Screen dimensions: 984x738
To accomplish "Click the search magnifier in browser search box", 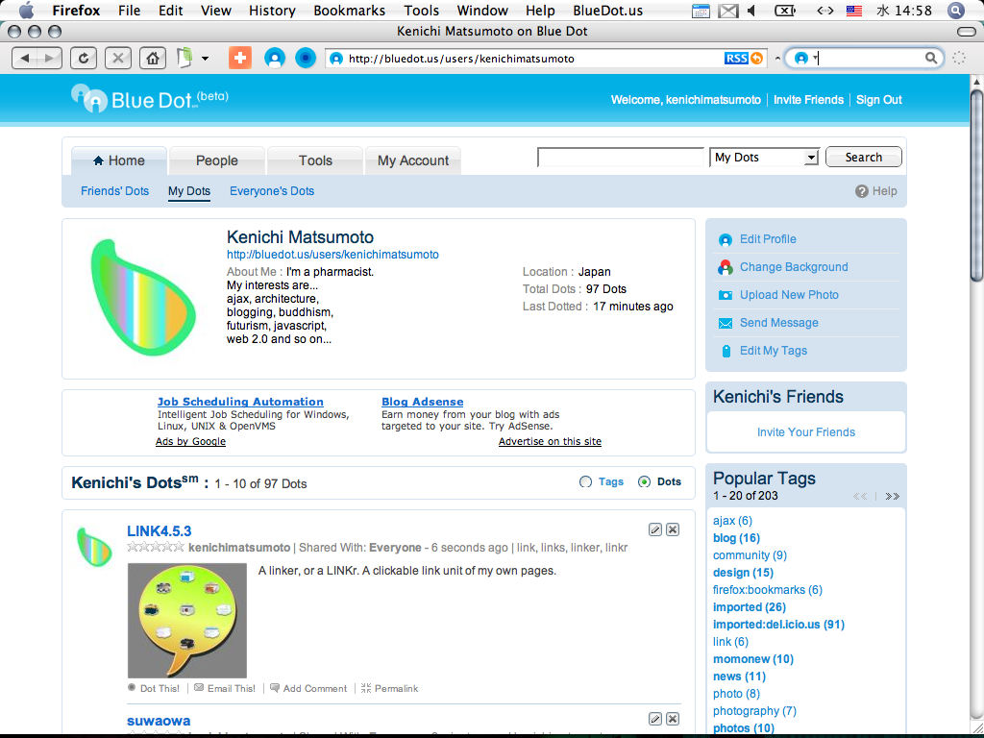I will tap(931, 59).
